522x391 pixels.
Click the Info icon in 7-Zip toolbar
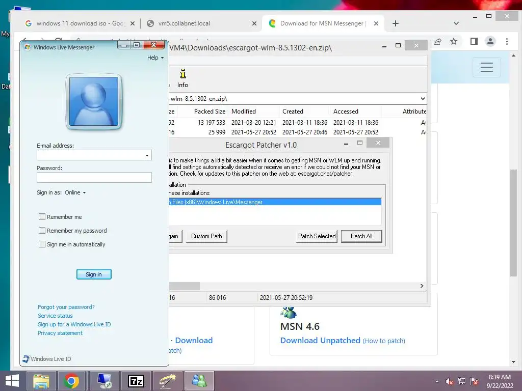(x=183, y=78)
